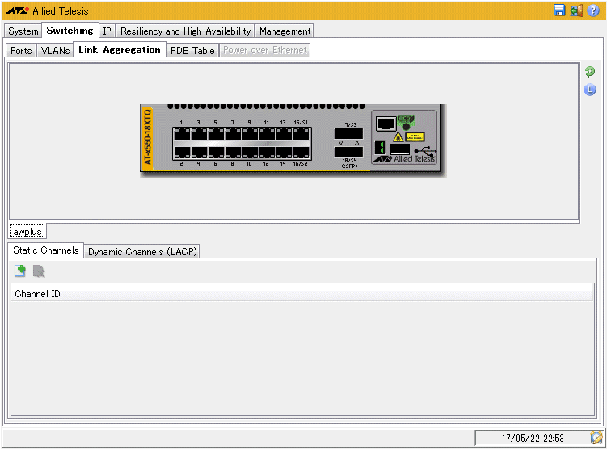Switch to the FDB Table sub-tab
The width and height of the screenshot is (607, 449).
point(192,51)
